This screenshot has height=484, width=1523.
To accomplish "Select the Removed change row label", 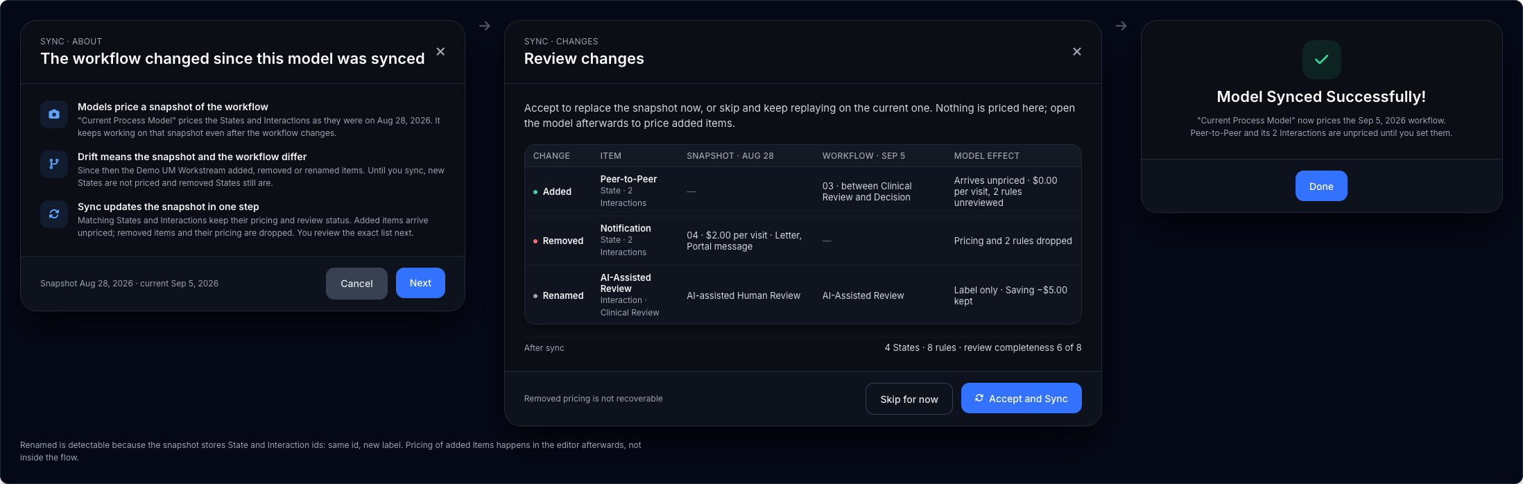I will click(562, 241).
